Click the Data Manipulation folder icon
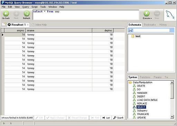 click(x=130, y=82)
